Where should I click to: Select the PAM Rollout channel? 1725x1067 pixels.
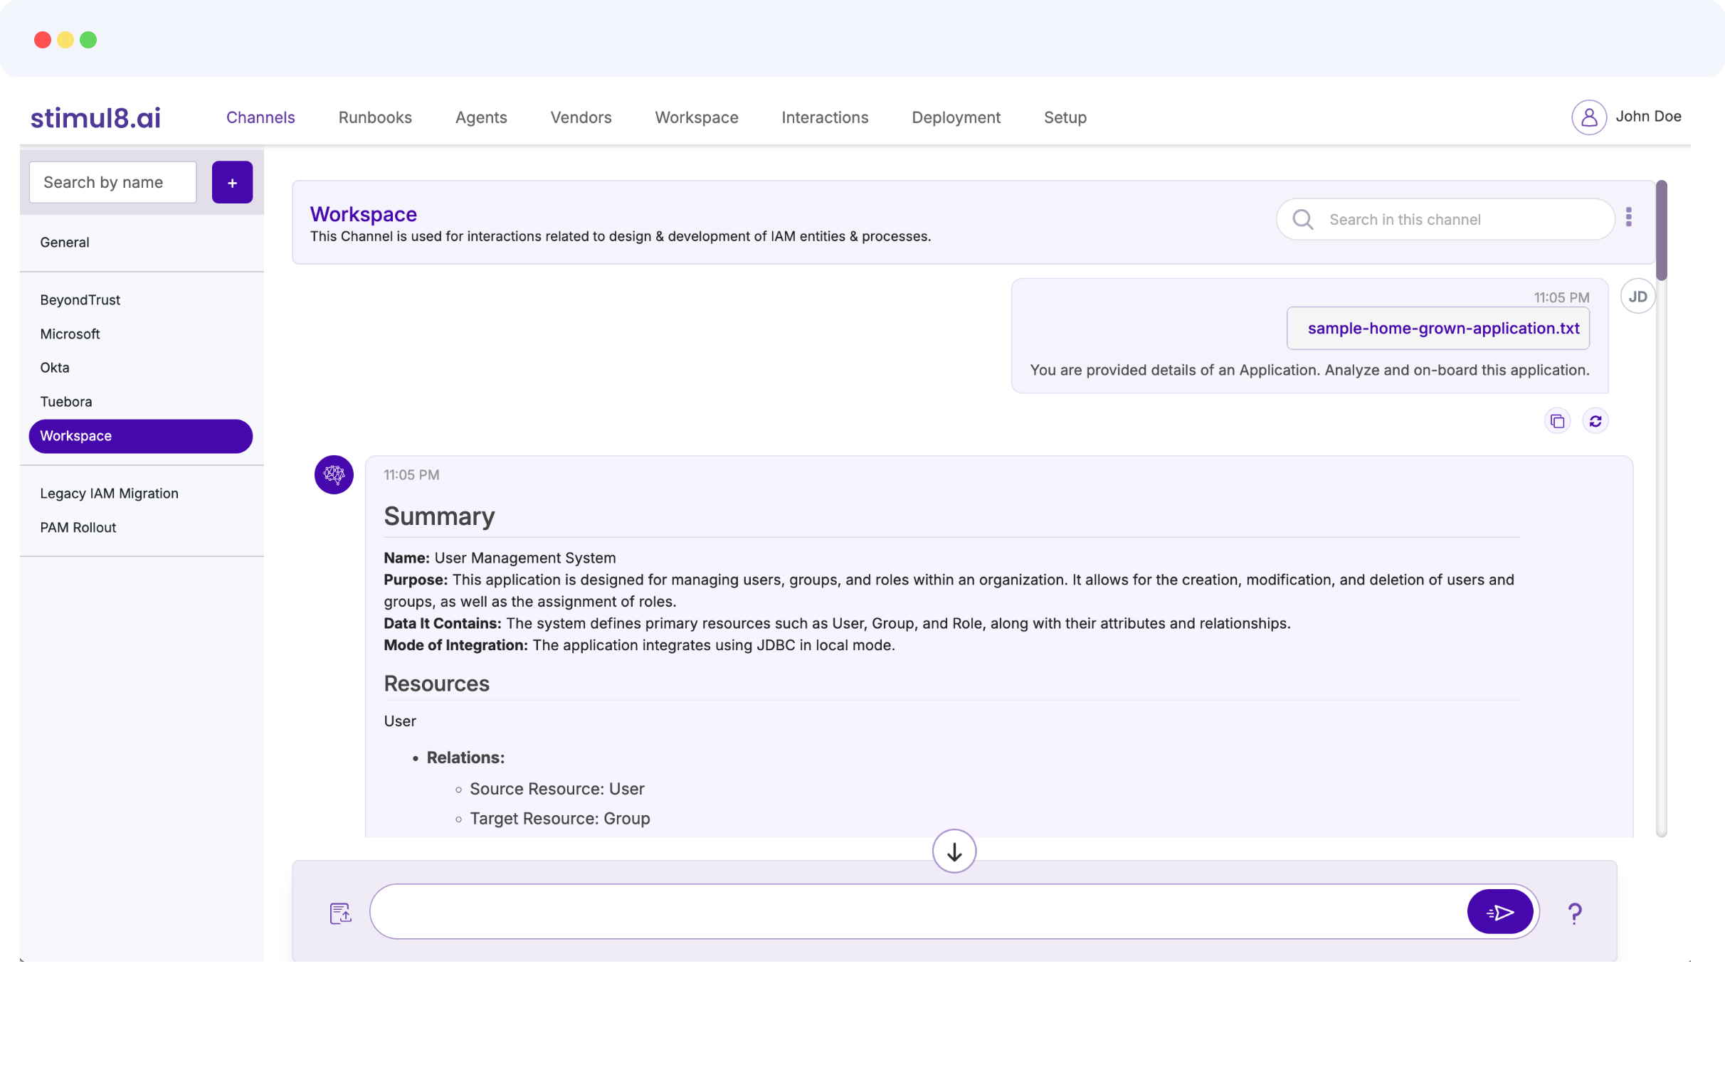point(78,527)
